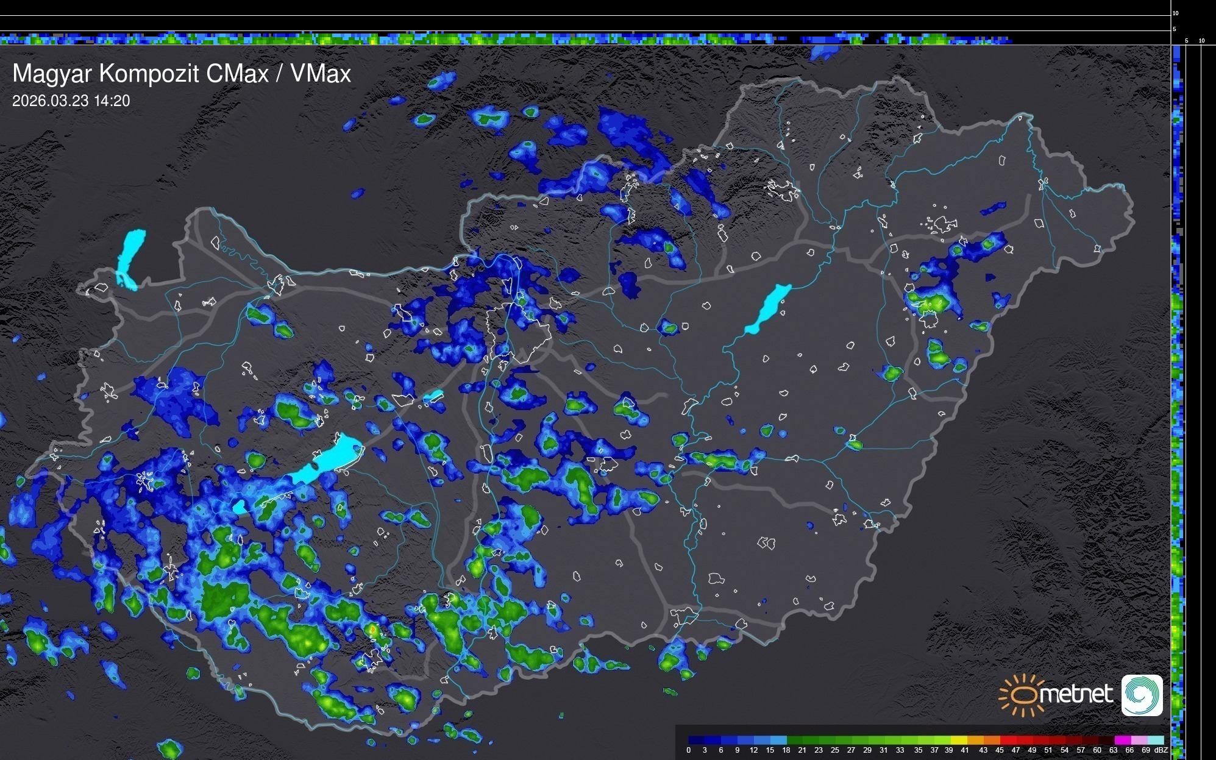Click the dBZ unit label in legend

click(x=1161, y=750)
